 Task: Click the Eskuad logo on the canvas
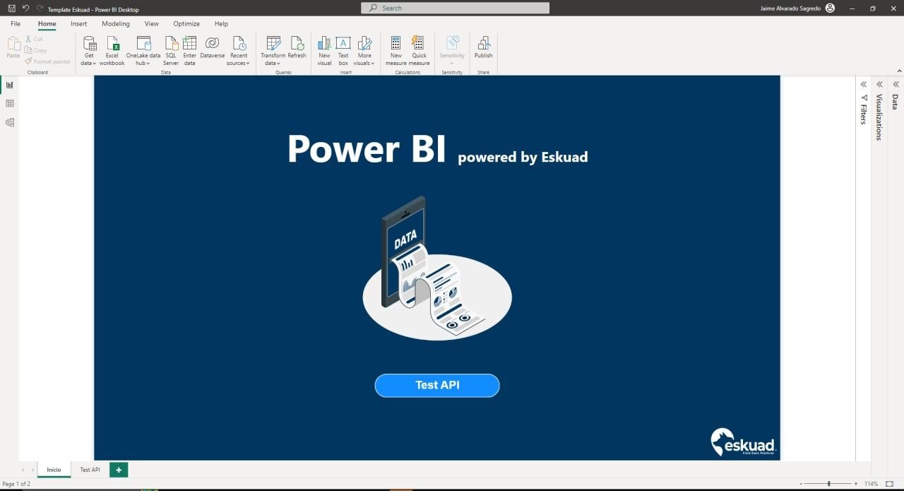click(743, 442)
